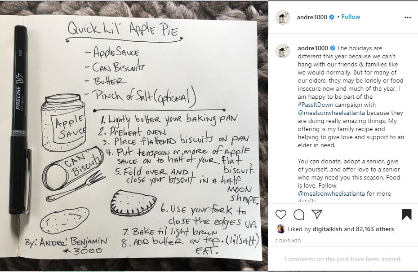418x272 pixels.
Task: Toggle the bookmark save icon
Action: (406, 215)
